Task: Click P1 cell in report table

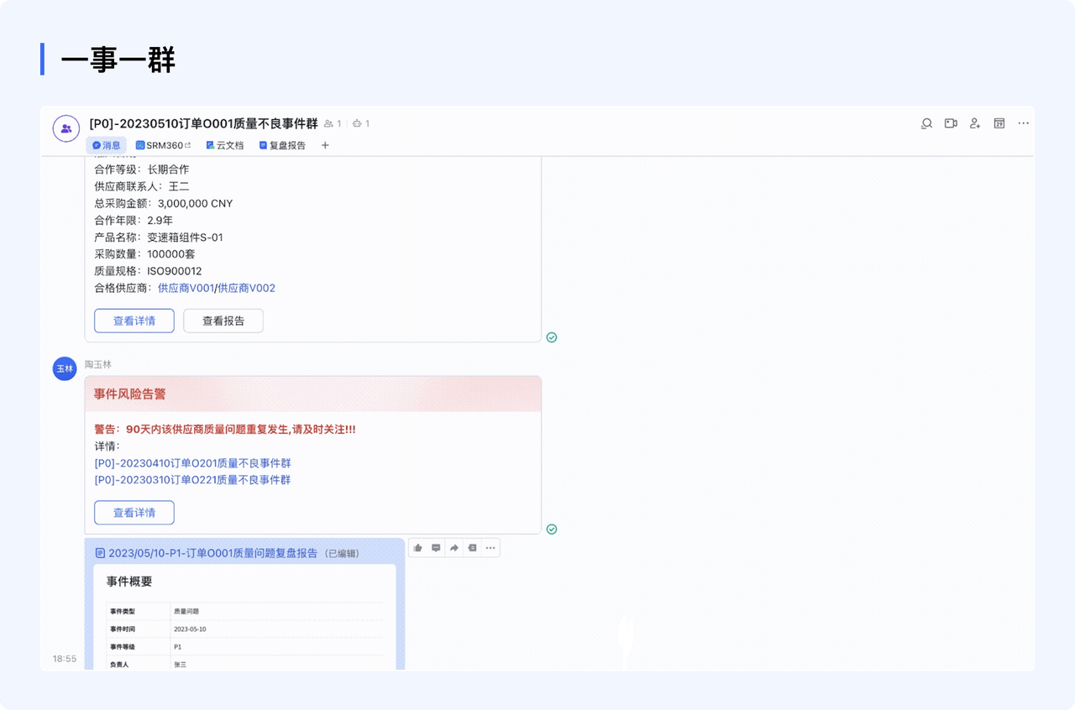Action: tap(177, 647)
